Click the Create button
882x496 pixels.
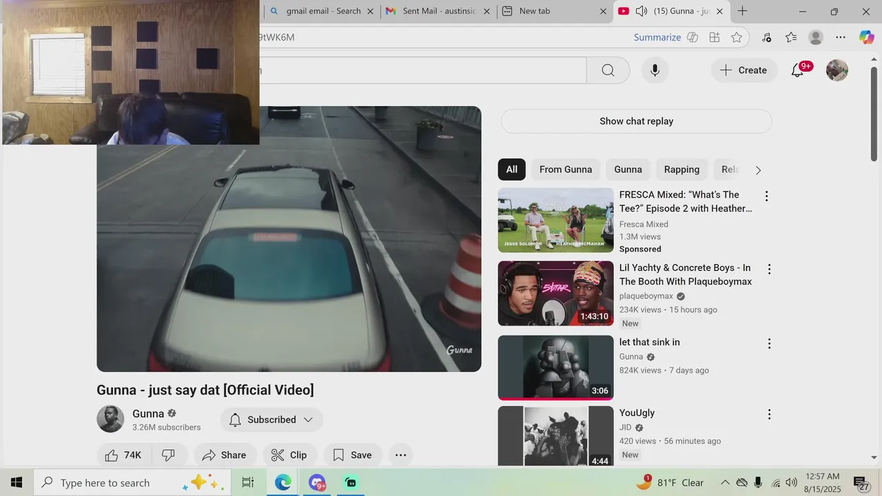click(x=743, y=70)
